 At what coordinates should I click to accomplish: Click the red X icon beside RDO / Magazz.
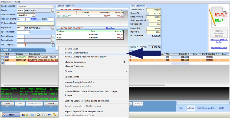point(25,45)
